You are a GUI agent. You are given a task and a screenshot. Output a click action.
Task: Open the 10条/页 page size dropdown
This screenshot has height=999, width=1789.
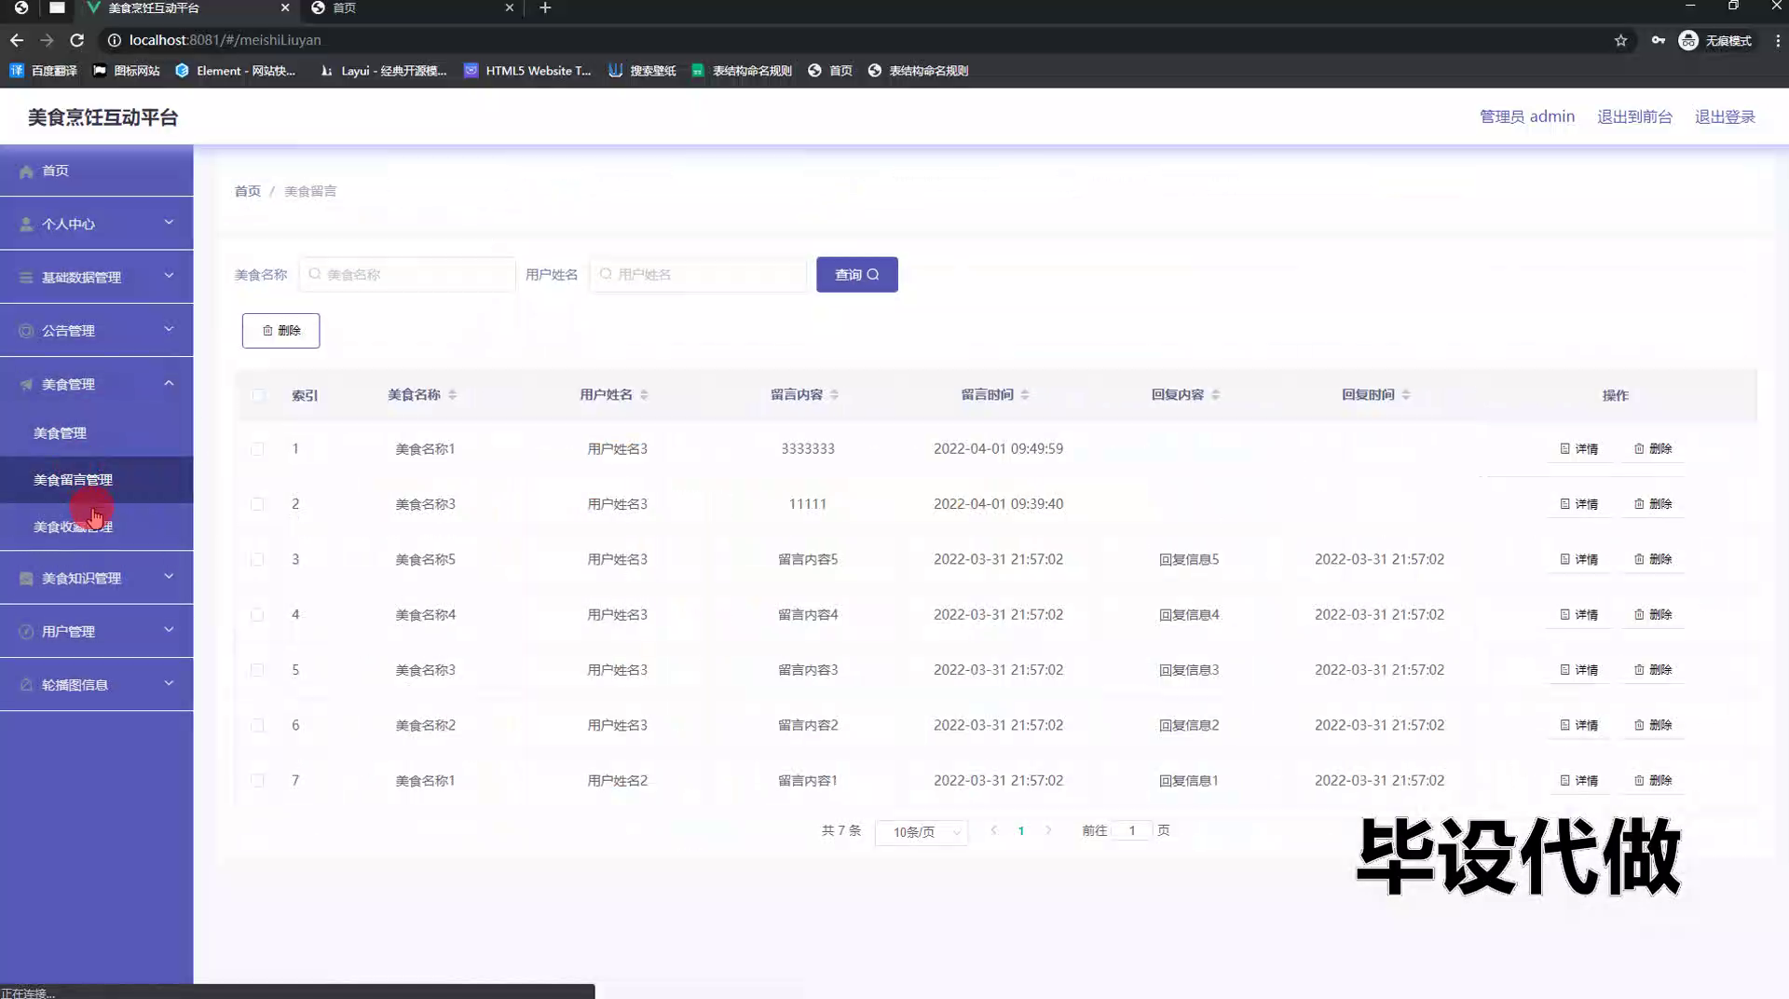pyautogui.click(x=922, y=831)
